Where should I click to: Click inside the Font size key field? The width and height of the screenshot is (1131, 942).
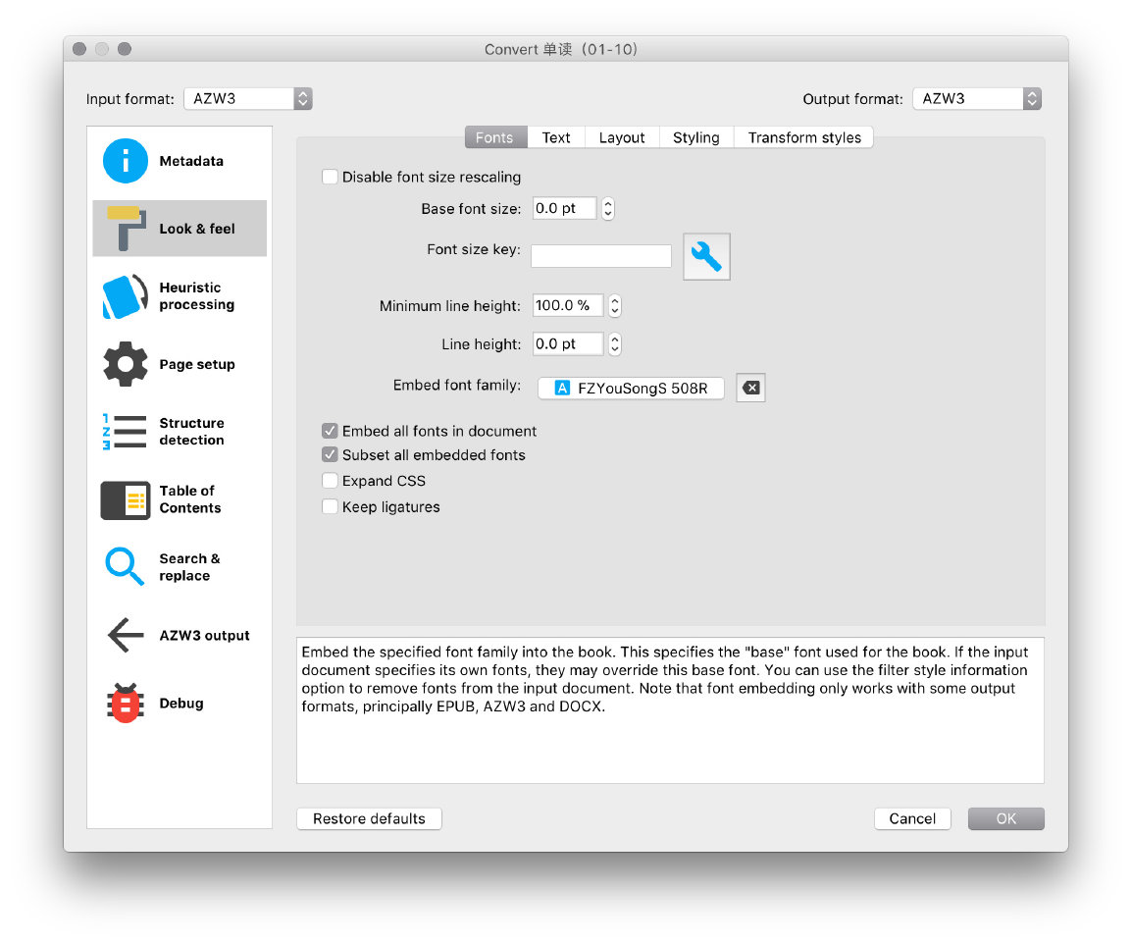point(600,257)
